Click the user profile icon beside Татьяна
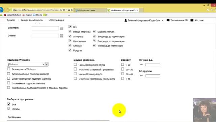 126,20
